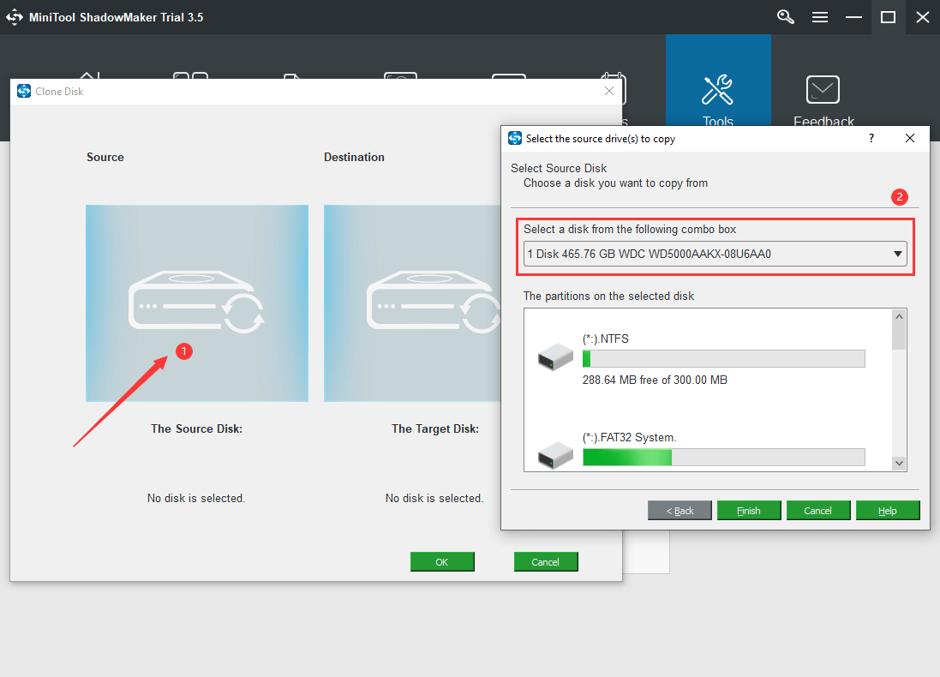Select the (*:).NTFS partition label
The width and height of the screenshot is (940, 677).
(606, 338)
